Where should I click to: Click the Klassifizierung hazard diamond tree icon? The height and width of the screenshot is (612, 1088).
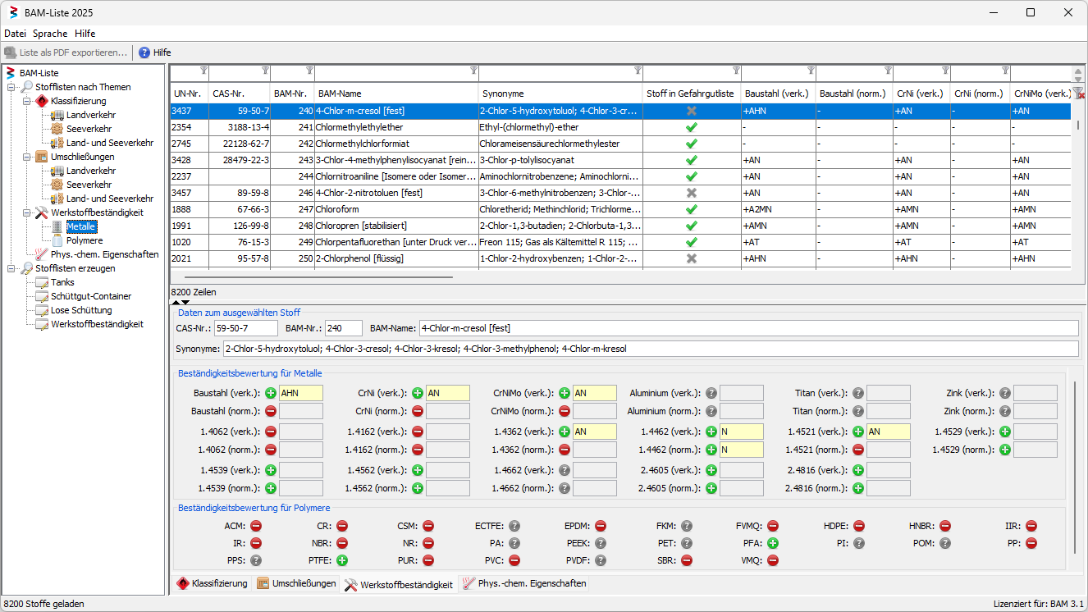click(42, 101)
